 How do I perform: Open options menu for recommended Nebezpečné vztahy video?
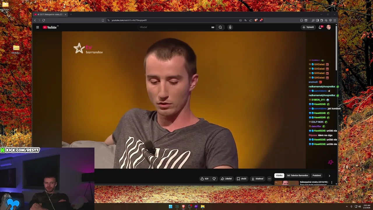tap(332, 182)
